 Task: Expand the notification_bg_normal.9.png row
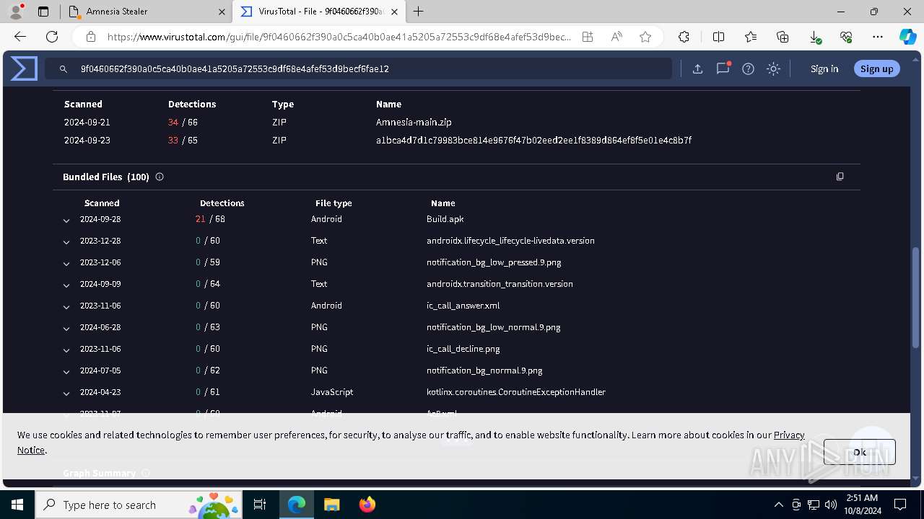66,371
